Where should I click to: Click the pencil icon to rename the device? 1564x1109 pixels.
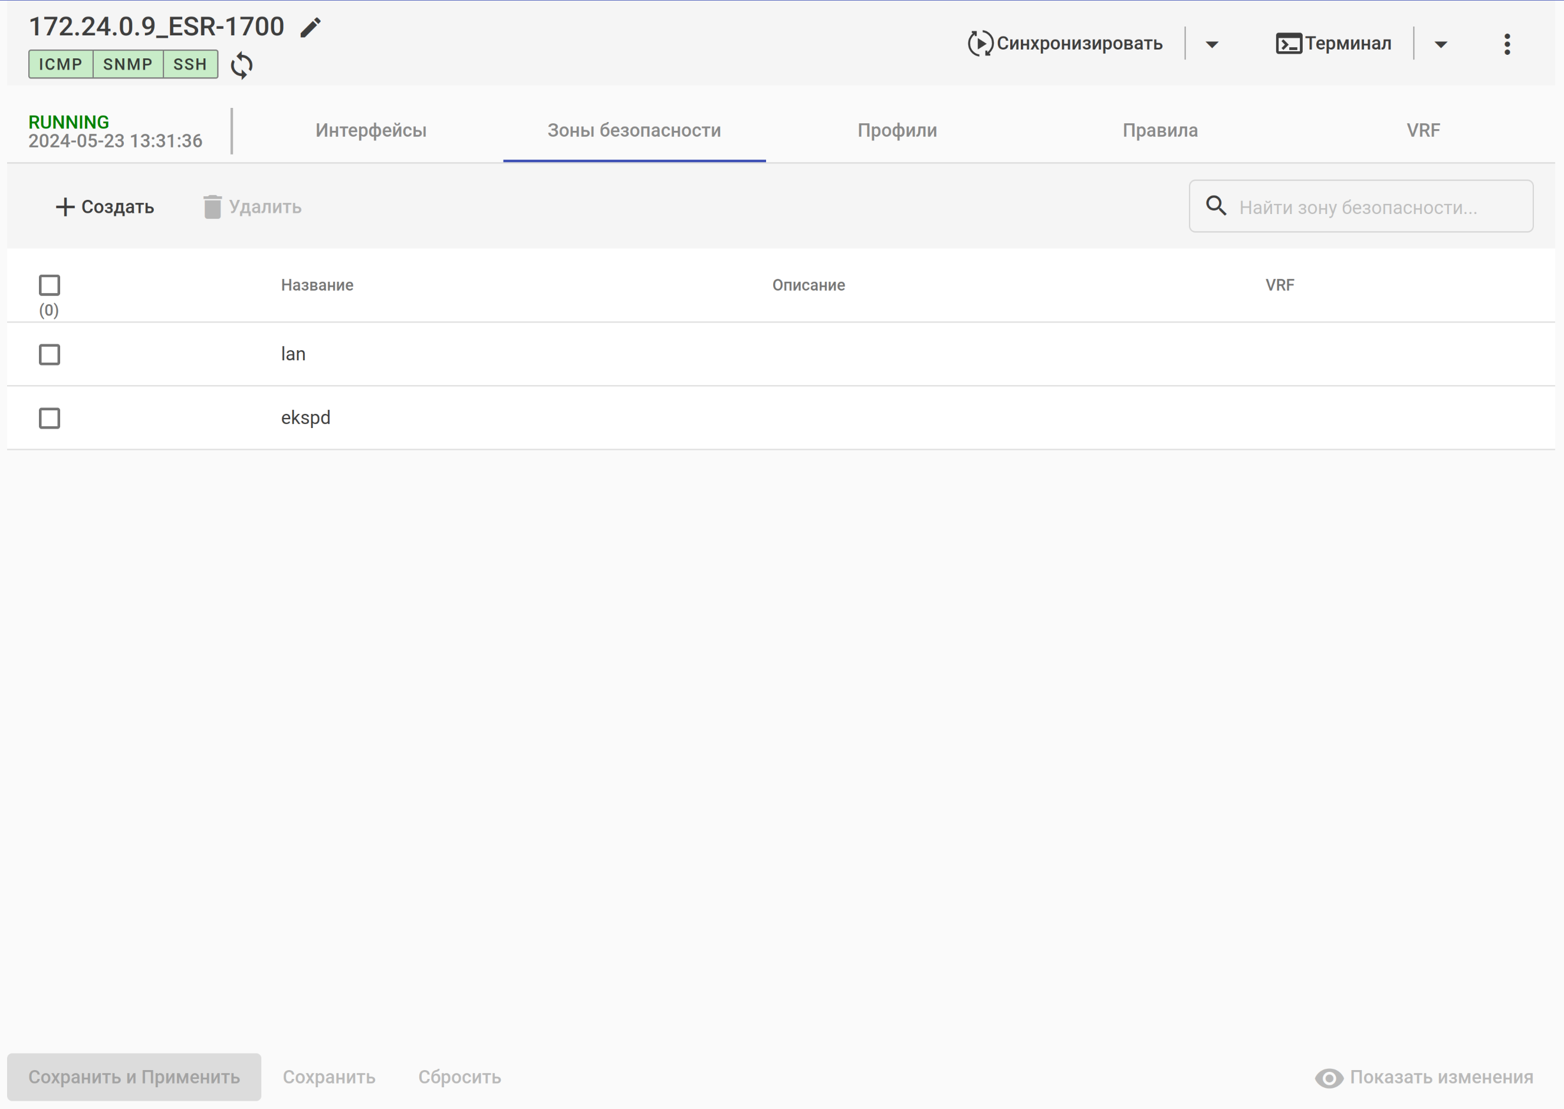coord(311,28)
